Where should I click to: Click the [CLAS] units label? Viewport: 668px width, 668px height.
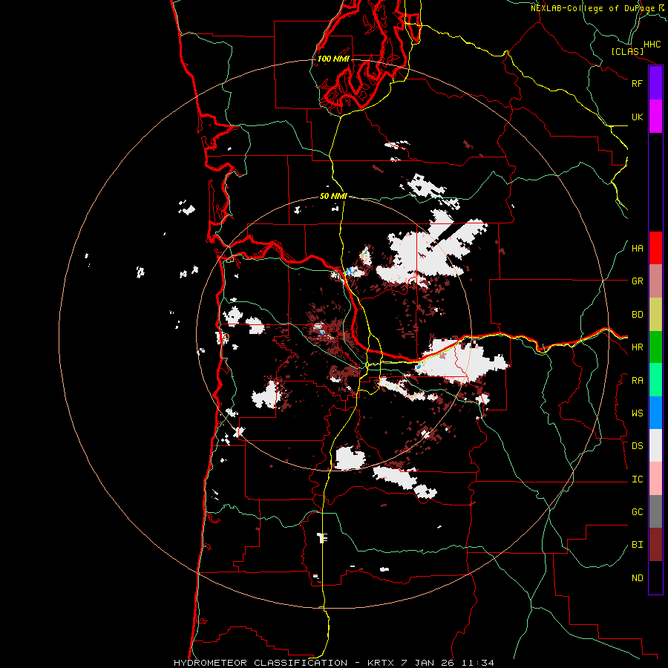pyautogui.click(x=627, y=52)
